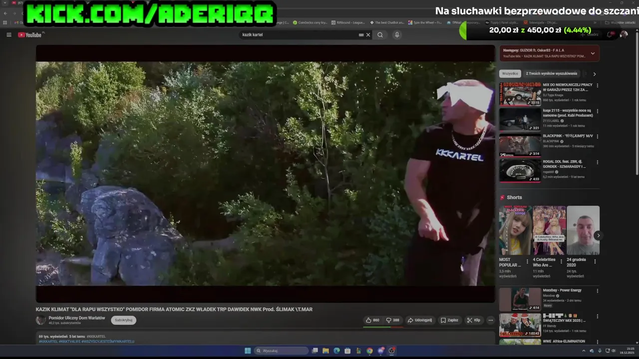This screenshot has height=359, width=639.
Task: Open '4 Celebrities Who Are' short
Action: [549, 230]
